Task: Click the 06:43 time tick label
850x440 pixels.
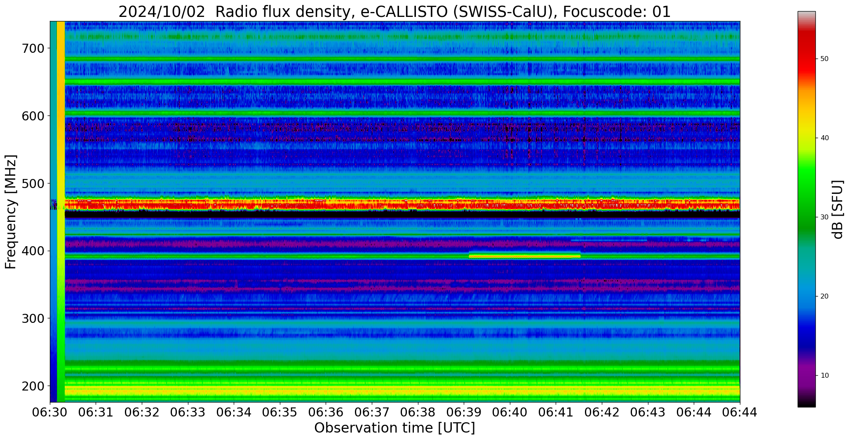Action: [648, 412]
